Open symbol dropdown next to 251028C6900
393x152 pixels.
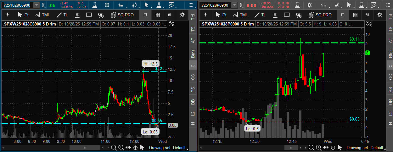coord(36,5)
